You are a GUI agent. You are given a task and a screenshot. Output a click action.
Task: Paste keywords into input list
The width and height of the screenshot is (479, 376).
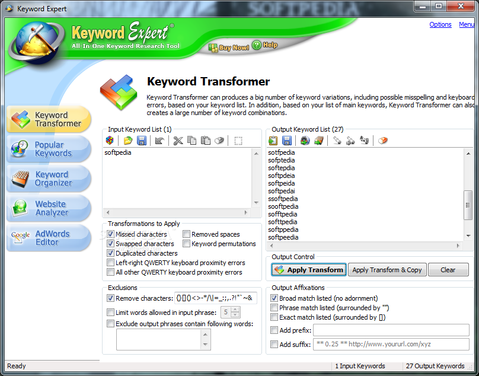point(206,141)
